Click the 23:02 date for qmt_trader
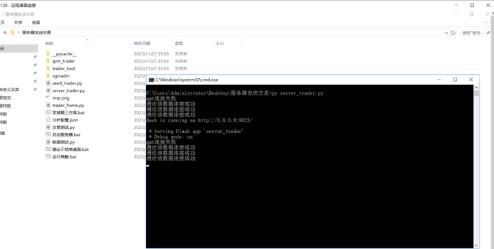This screenshot has width=494, height=249. coord(151,61)
